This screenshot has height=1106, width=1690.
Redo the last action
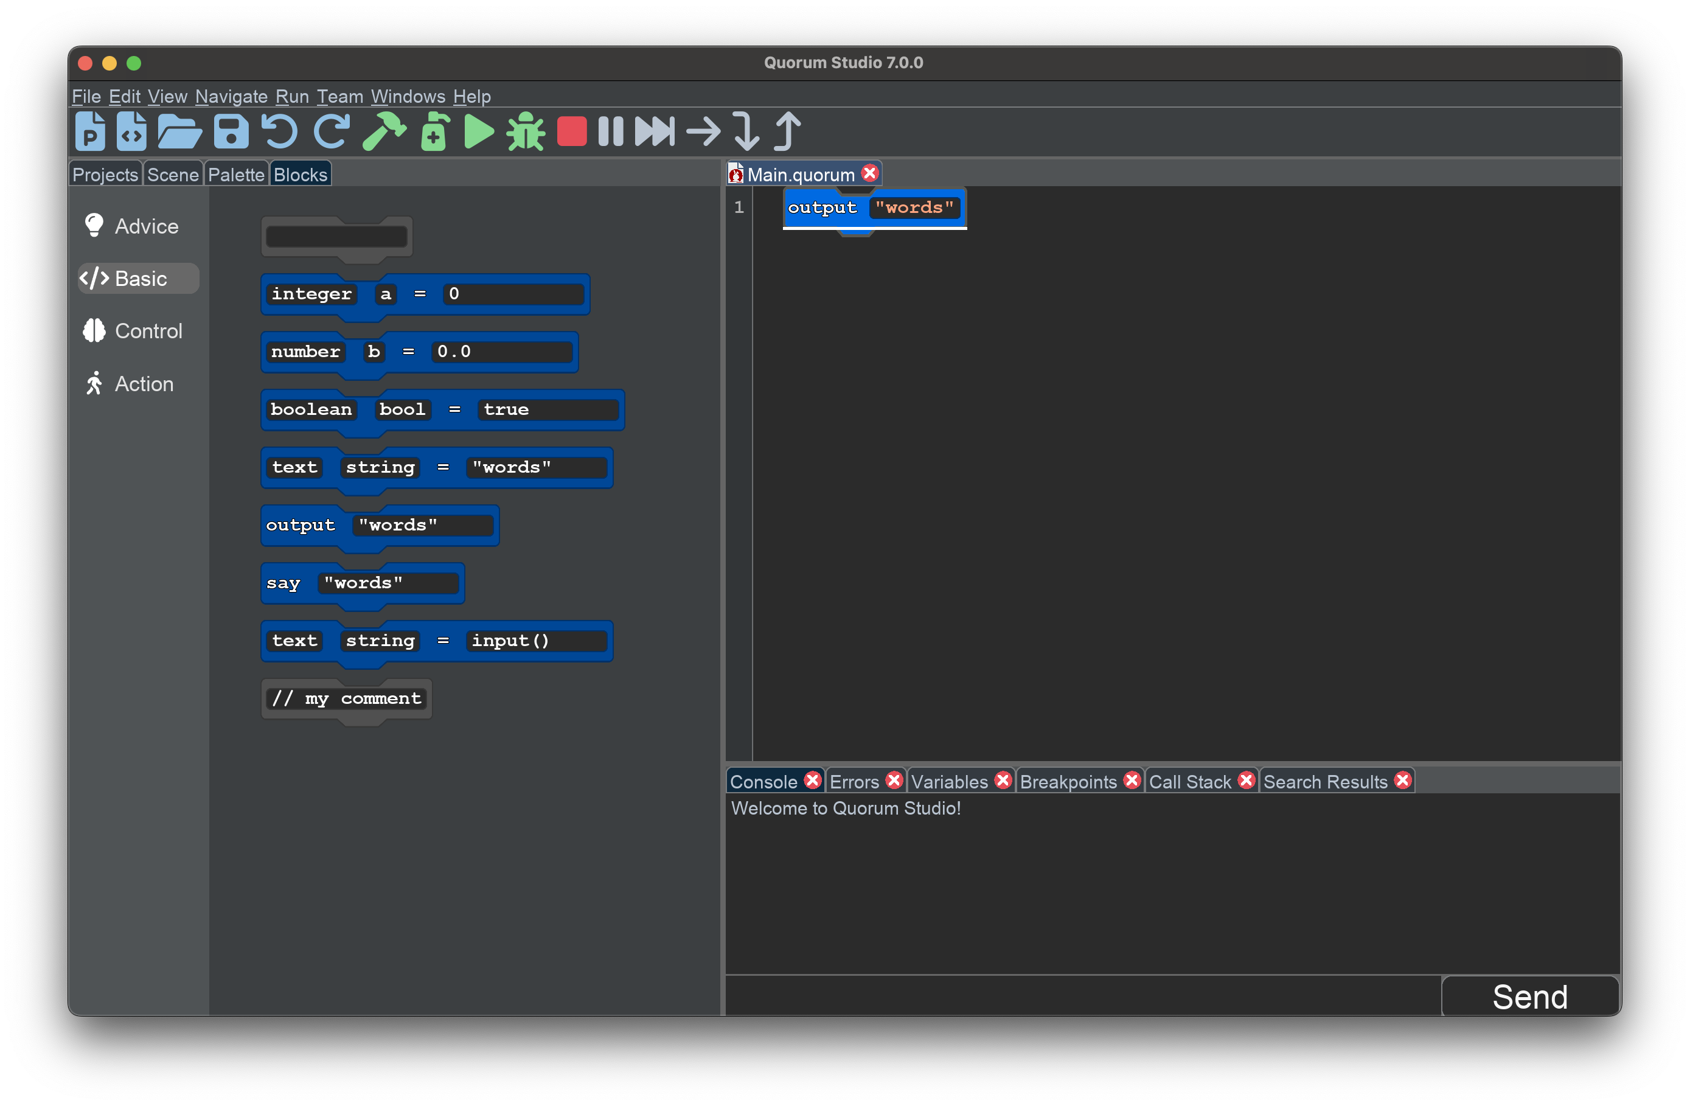(332, 131)
